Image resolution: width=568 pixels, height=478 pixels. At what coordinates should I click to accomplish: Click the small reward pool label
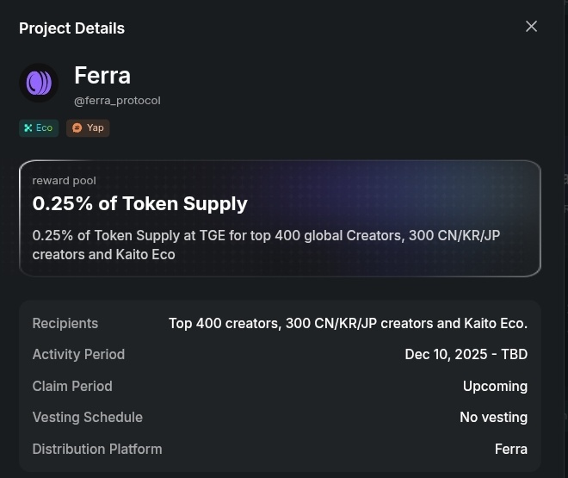(65, 181)
